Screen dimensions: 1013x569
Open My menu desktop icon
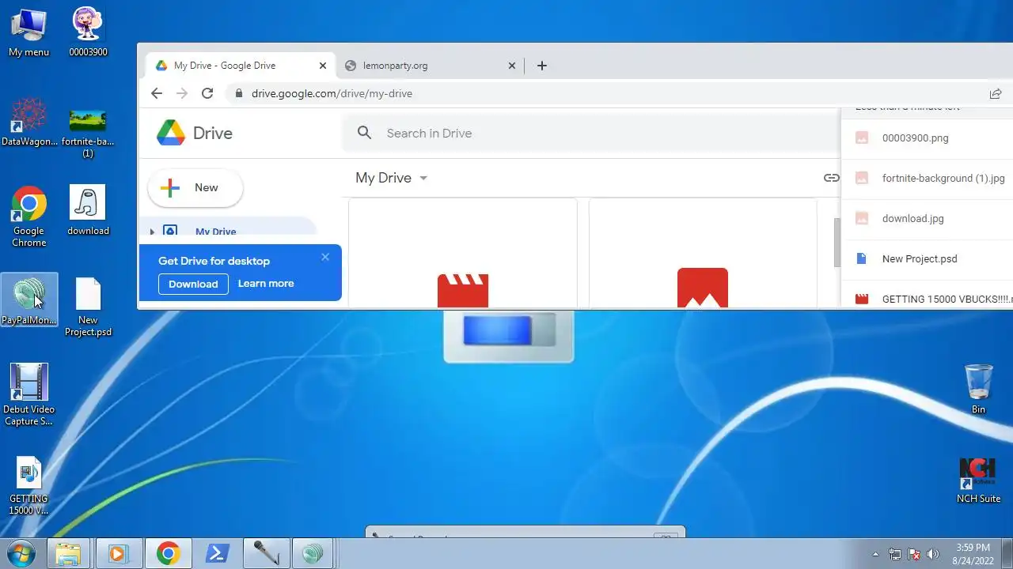tap(28, 32)
